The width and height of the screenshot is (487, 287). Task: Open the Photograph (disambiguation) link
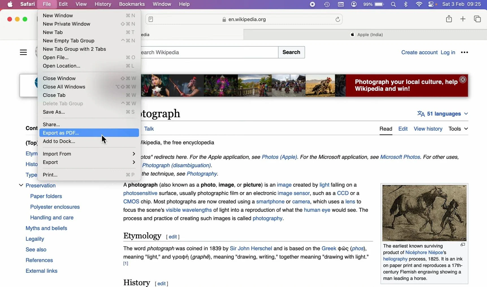[177, 165]
